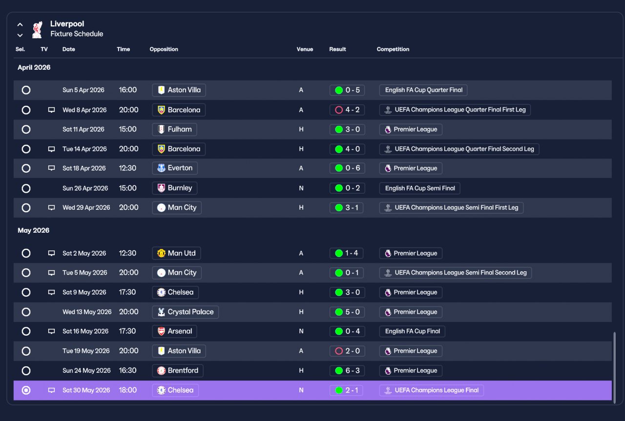
Task: Open English FA Cup Semi Final competition
Action: tap(420, 188)
